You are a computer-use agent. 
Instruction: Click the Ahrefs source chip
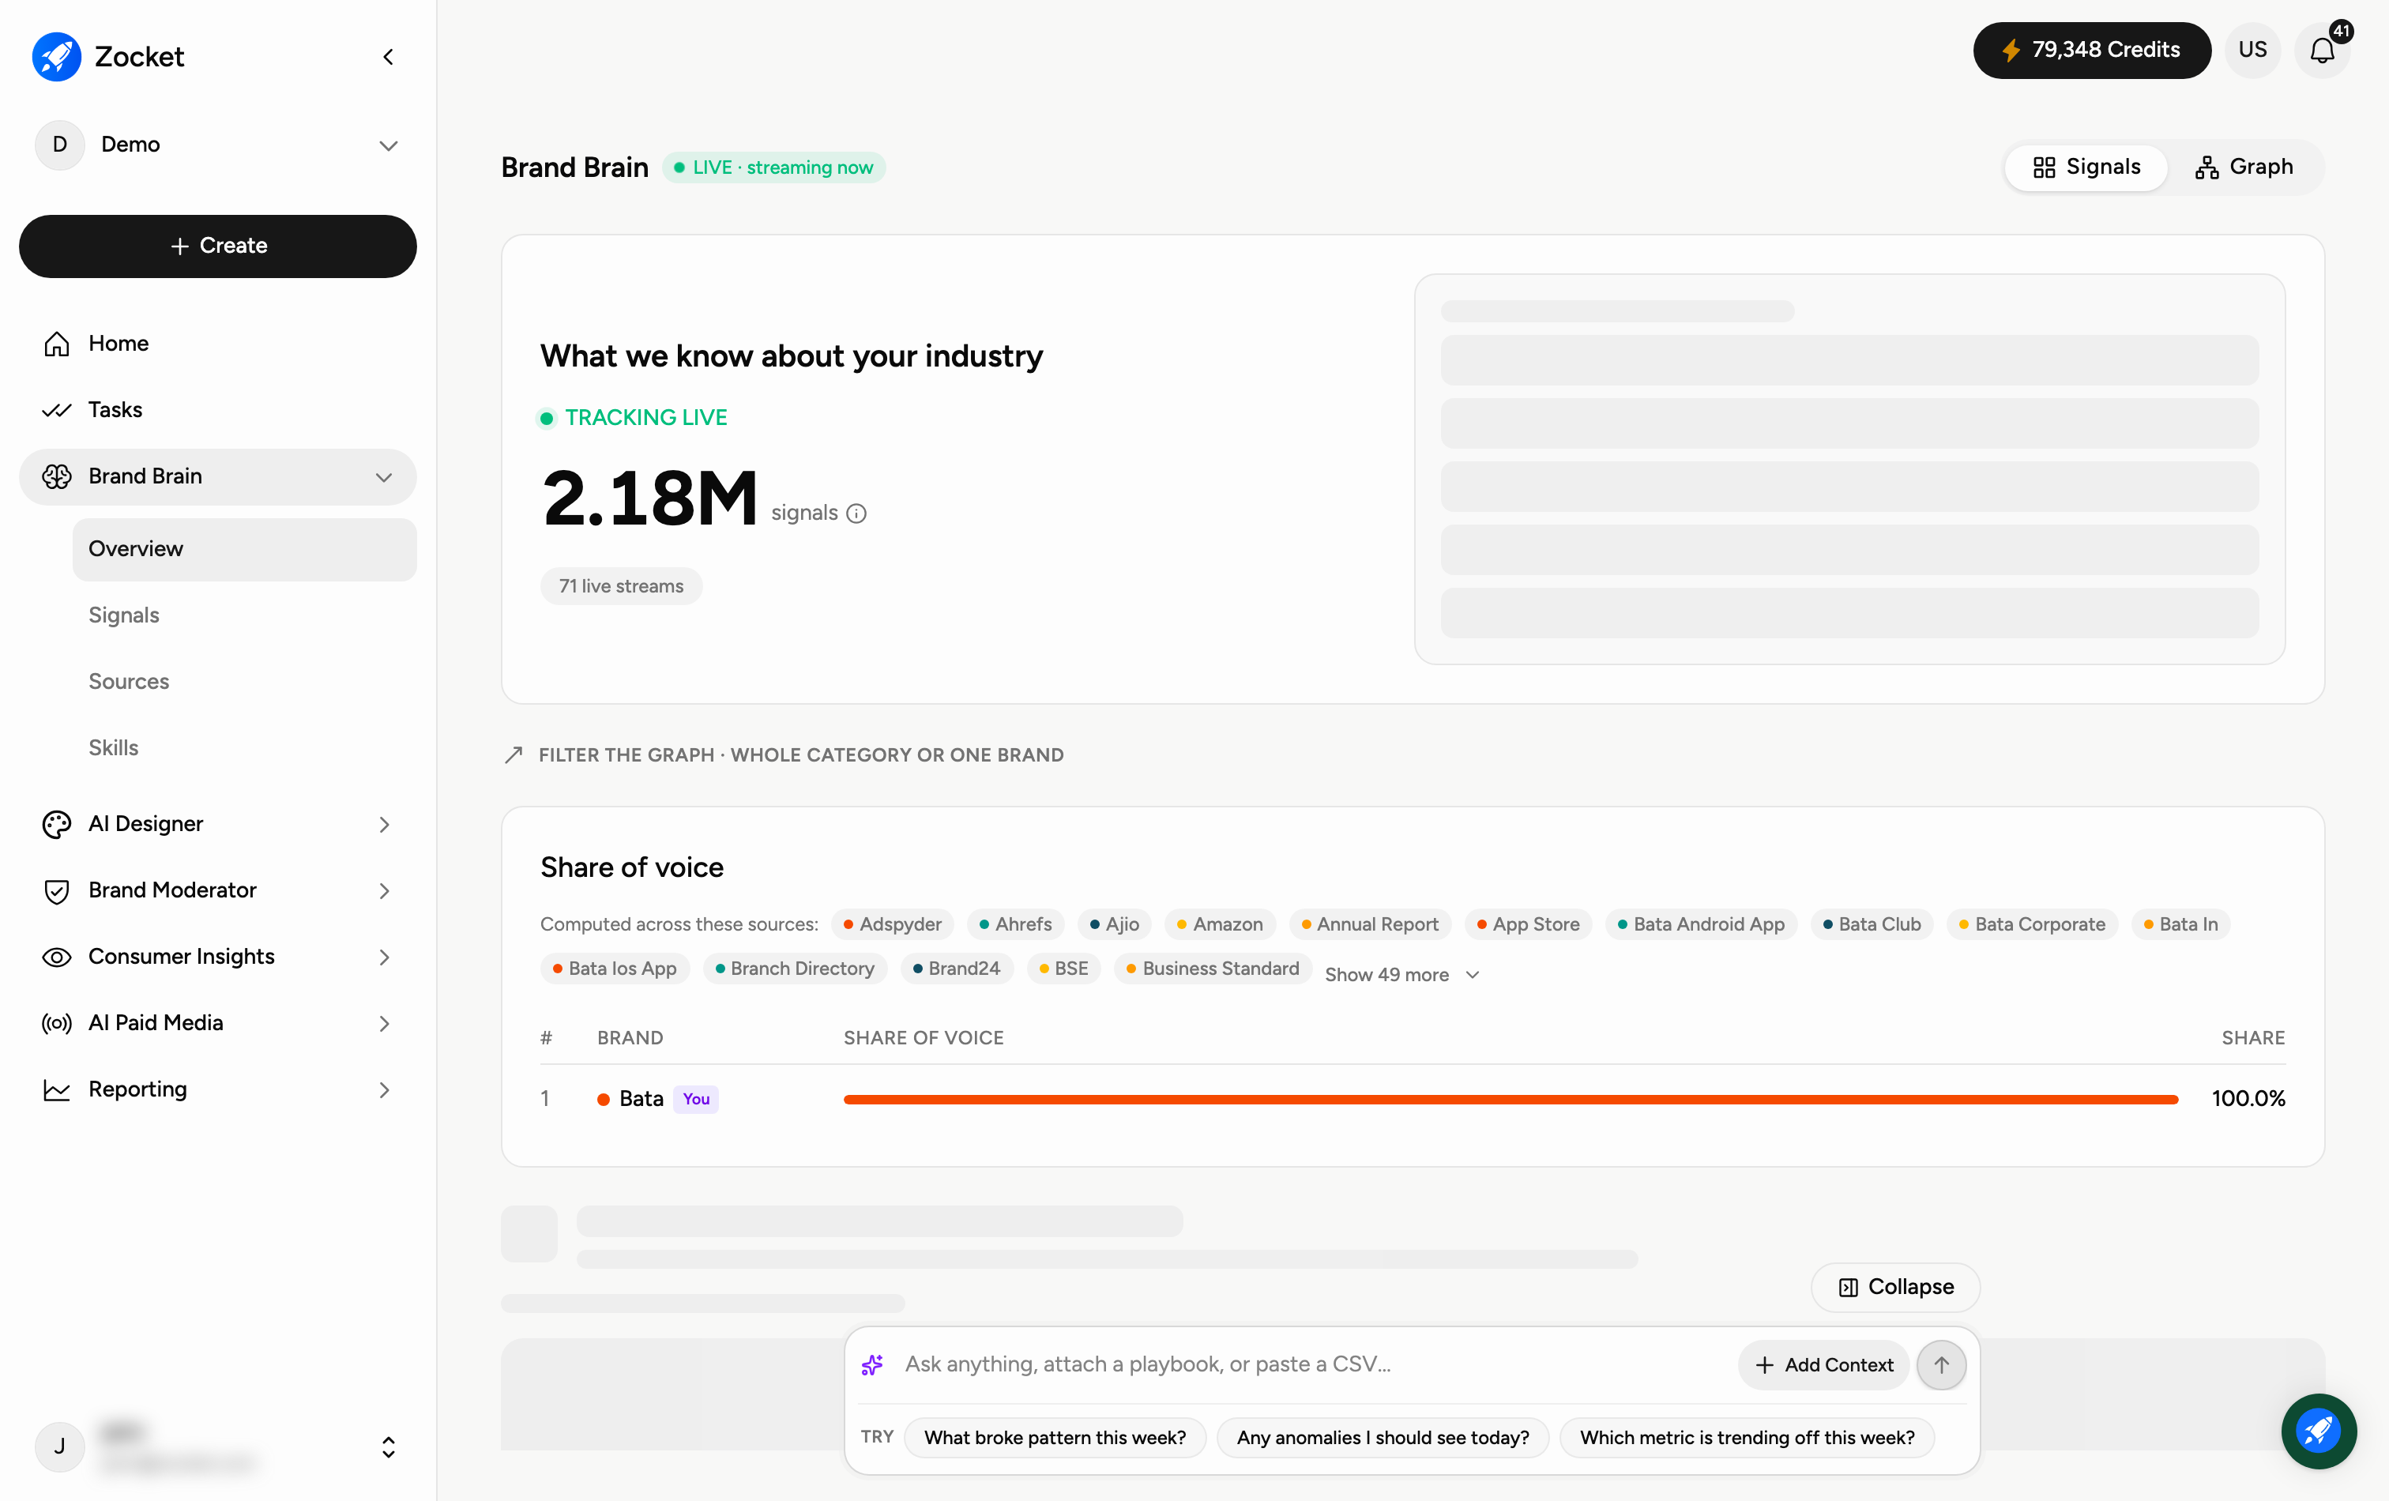pos(1015,924)
